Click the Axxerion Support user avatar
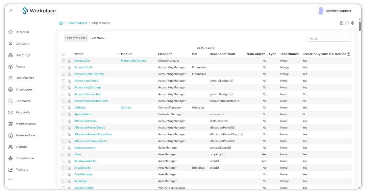The width and height of the screenshot is (366, 193). tap(321, 11)
